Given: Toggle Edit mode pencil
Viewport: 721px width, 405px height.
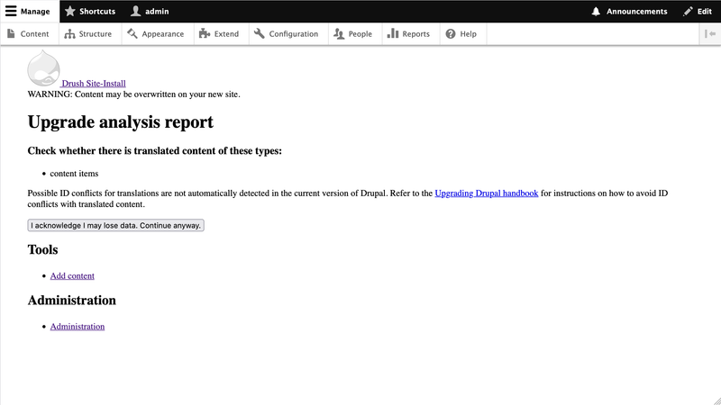Looking at the screenshot, I should tap(698, 12).
